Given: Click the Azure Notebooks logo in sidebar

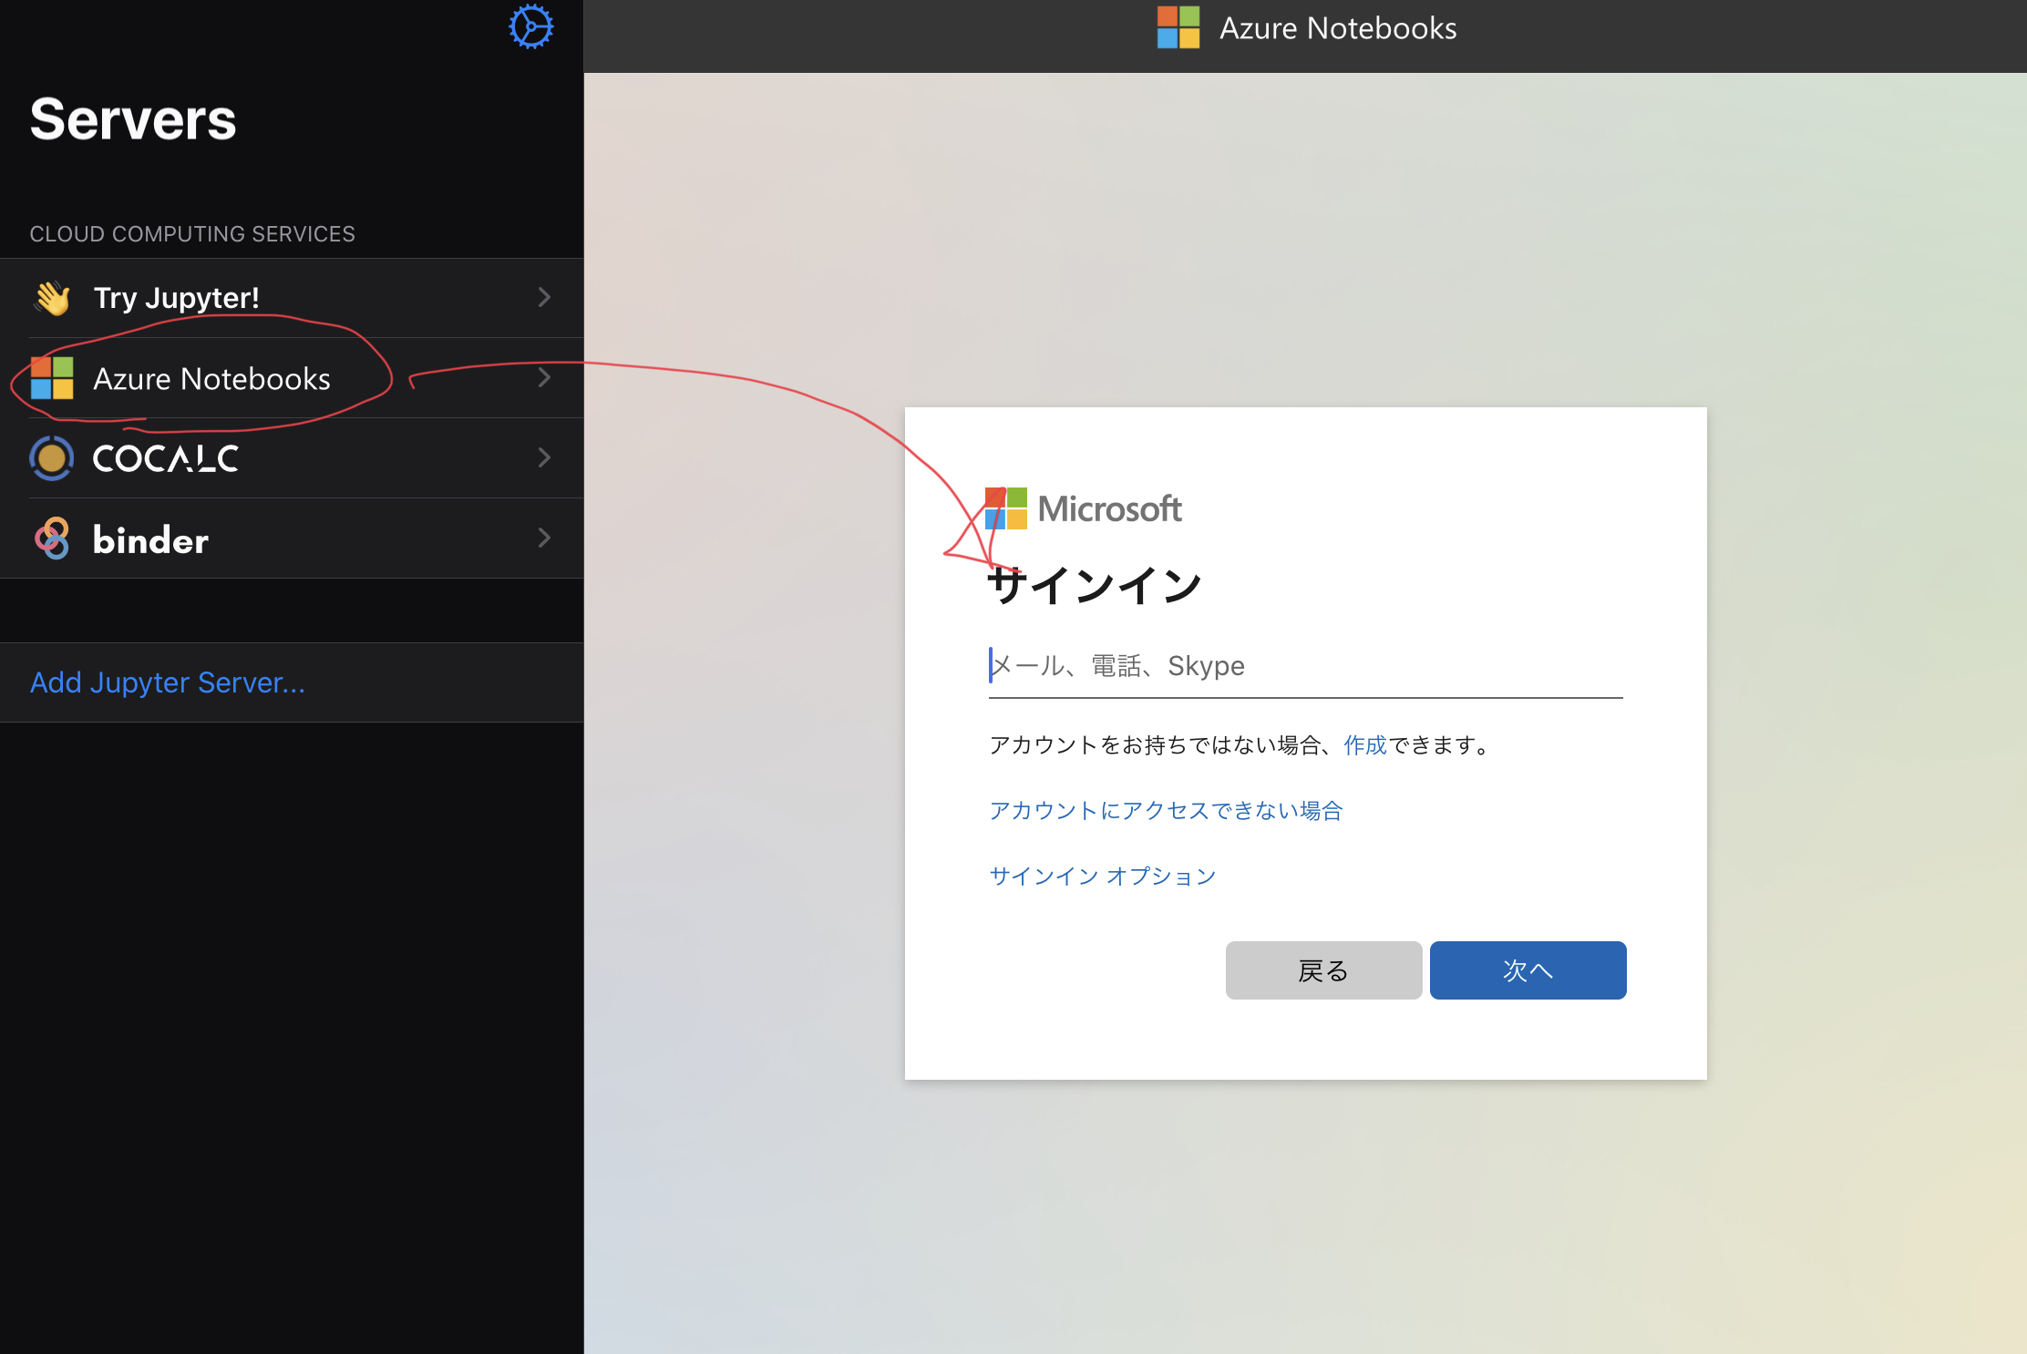Looking at the screenshot, I should 52,378.
